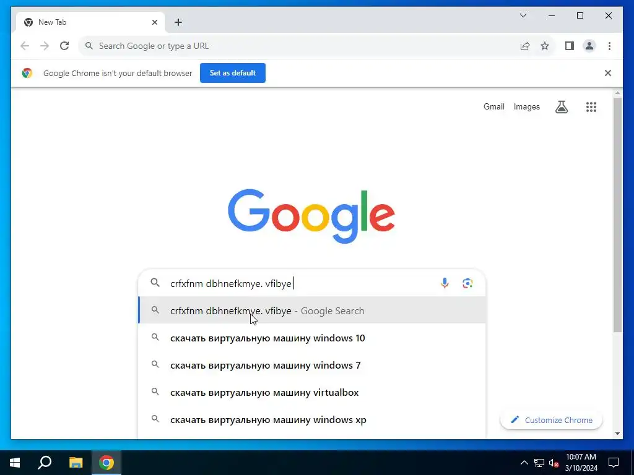Open the tab search dropdown arrow

click(523, 15)
